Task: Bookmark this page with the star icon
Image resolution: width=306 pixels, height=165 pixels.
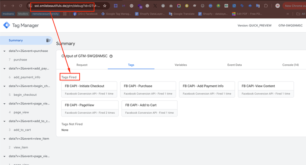Action: pos(105,6)
